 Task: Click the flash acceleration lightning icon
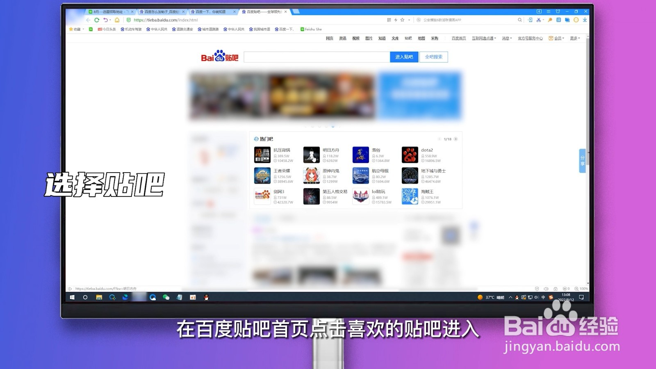click(396, 20)
